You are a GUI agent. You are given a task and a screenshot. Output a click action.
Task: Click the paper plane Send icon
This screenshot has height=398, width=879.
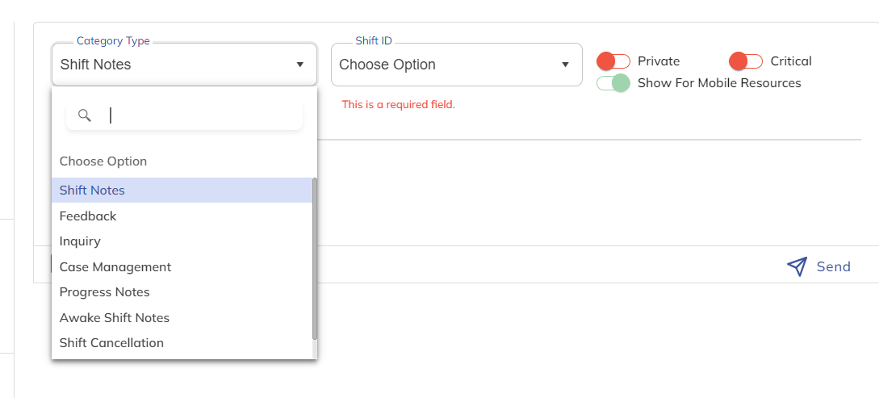coord(797,267)
